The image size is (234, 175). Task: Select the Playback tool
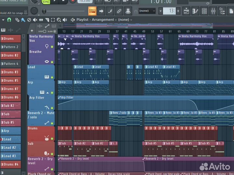[65, 20]
